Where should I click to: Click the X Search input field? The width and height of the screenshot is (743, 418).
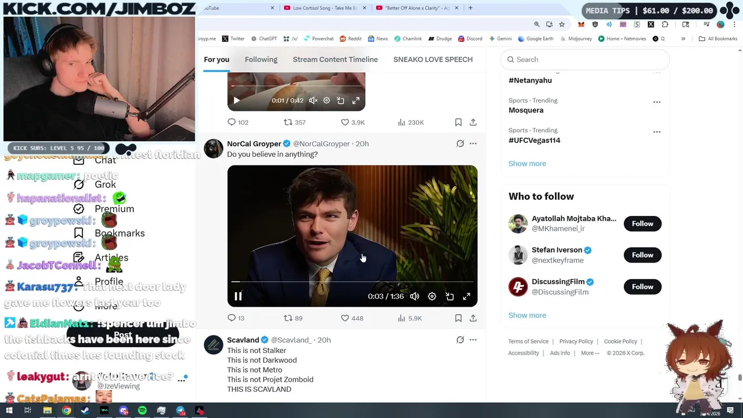pos(585,59)
